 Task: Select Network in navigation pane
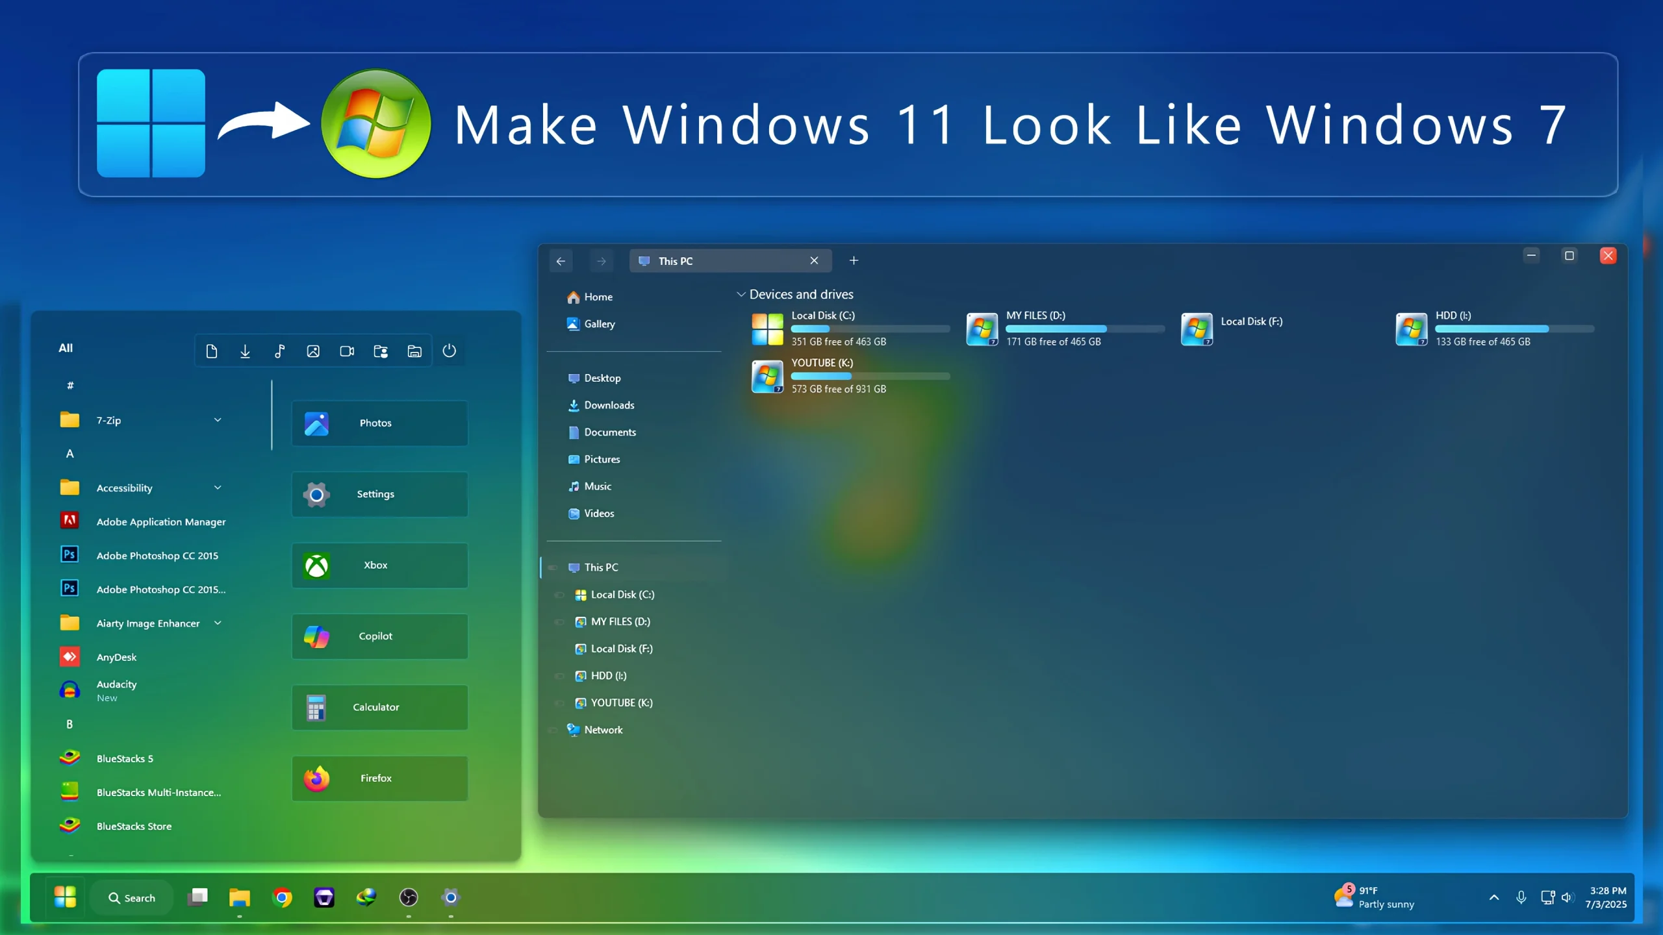click(594, 730)
